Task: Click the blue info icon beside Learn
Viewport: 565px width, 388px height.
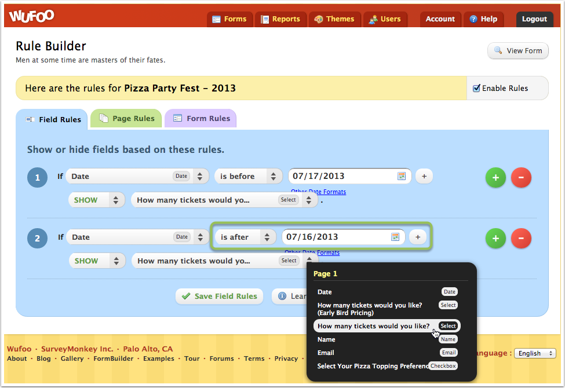Action: pyautogui.click(x=282, y=296)
